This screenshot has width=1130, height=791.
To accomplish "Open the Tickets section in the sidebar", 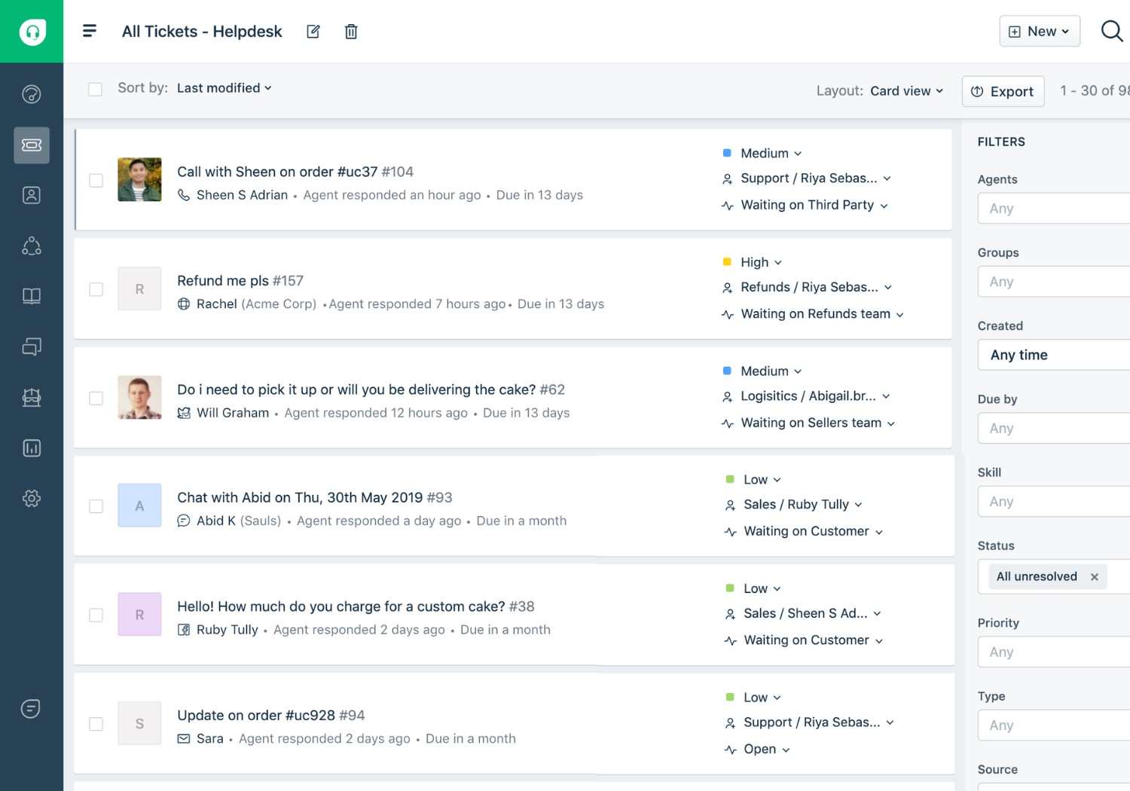I will pos(32,145).
